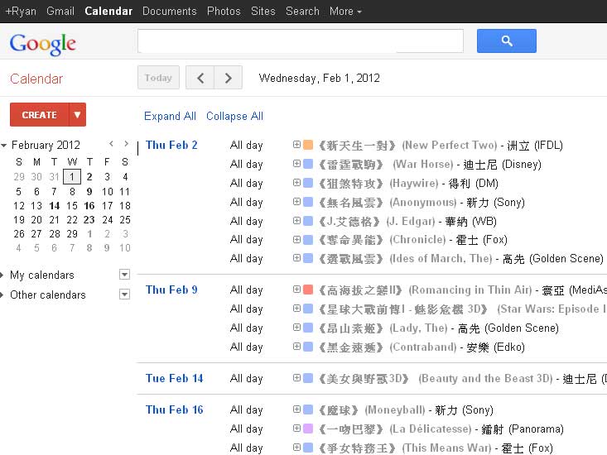Open My calendars dropdown menu
607x455 pixels.
124,275
